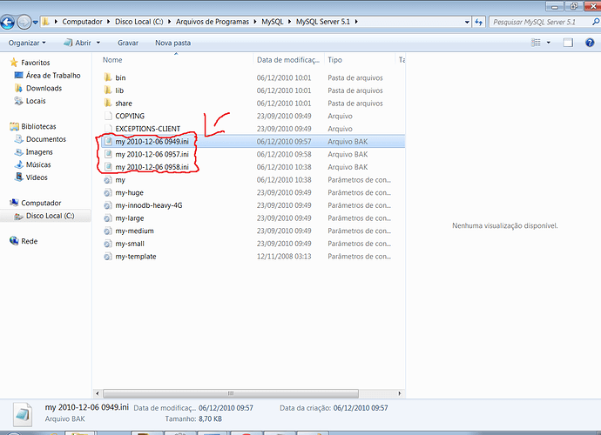Open Documentos library in the sidebar

point(46,139)
